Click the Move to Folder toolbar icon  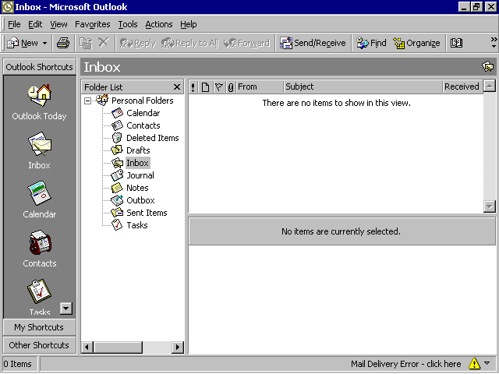coord(86,43)
